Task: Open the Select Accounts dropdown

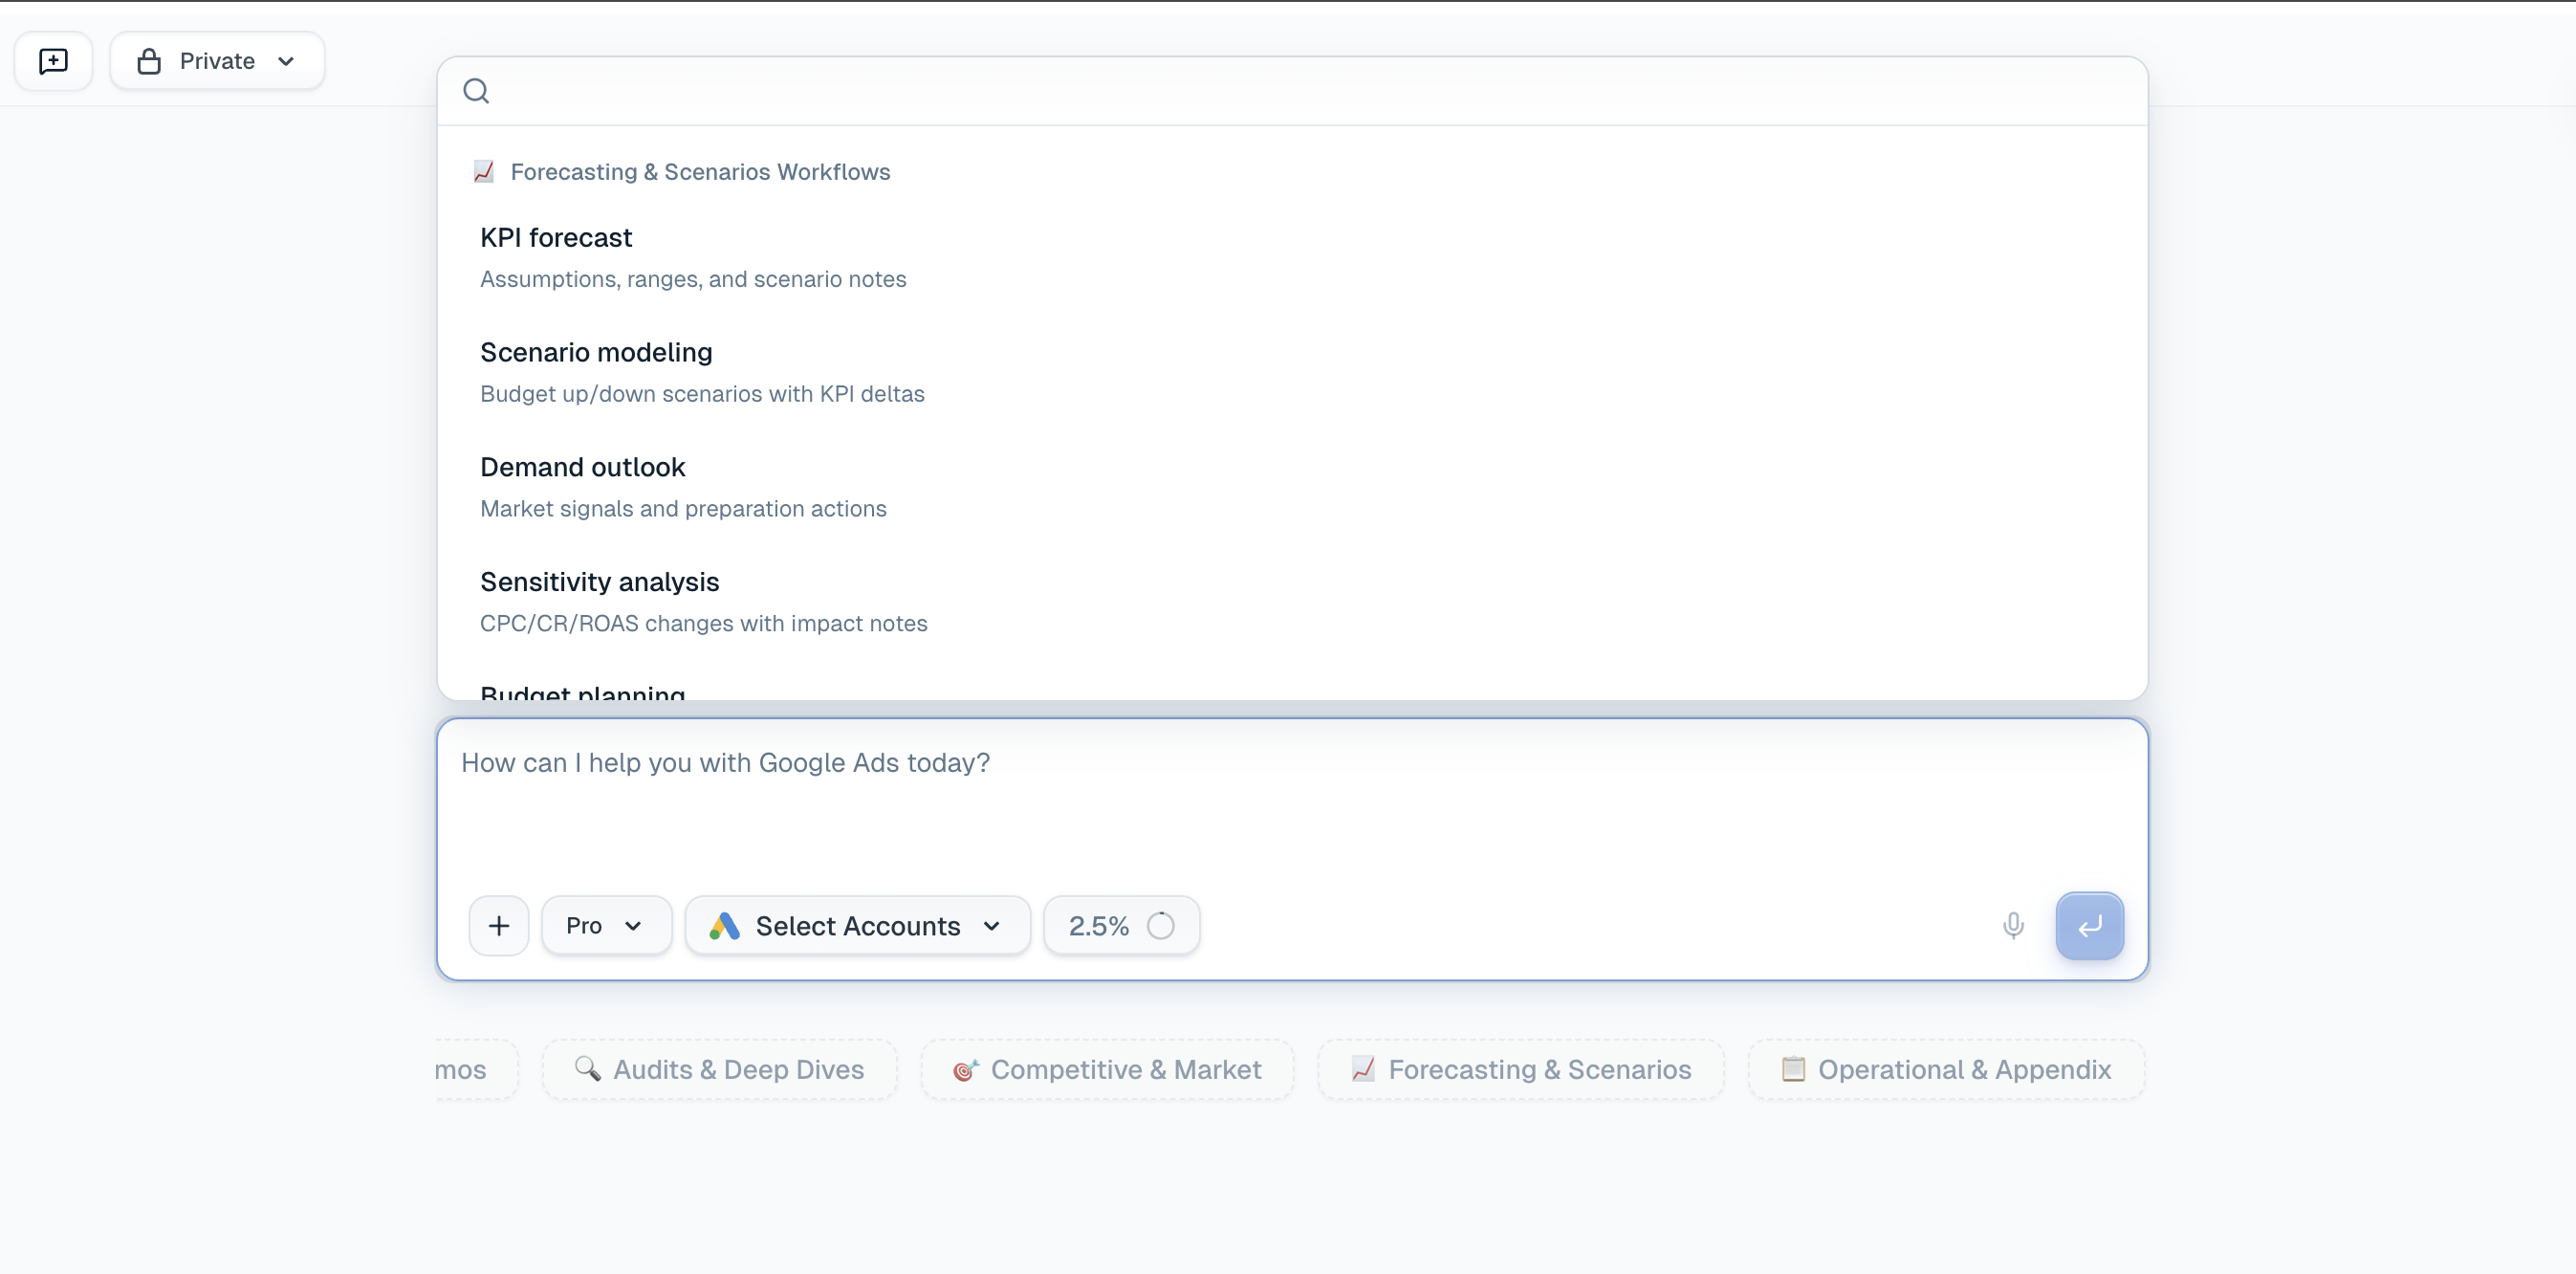Action: (x=857, y=925)
